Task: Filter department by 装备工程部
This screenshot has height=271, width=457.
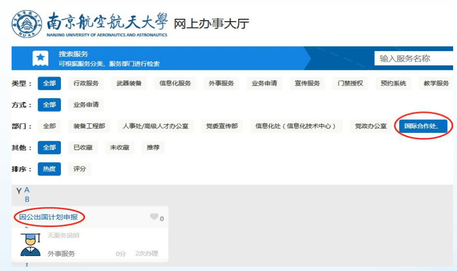Action: click(89, 126)
